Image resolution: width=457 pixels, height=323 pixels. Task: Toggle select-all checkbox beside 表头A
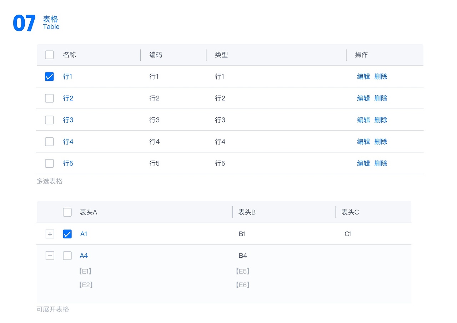tap(67, 212)
